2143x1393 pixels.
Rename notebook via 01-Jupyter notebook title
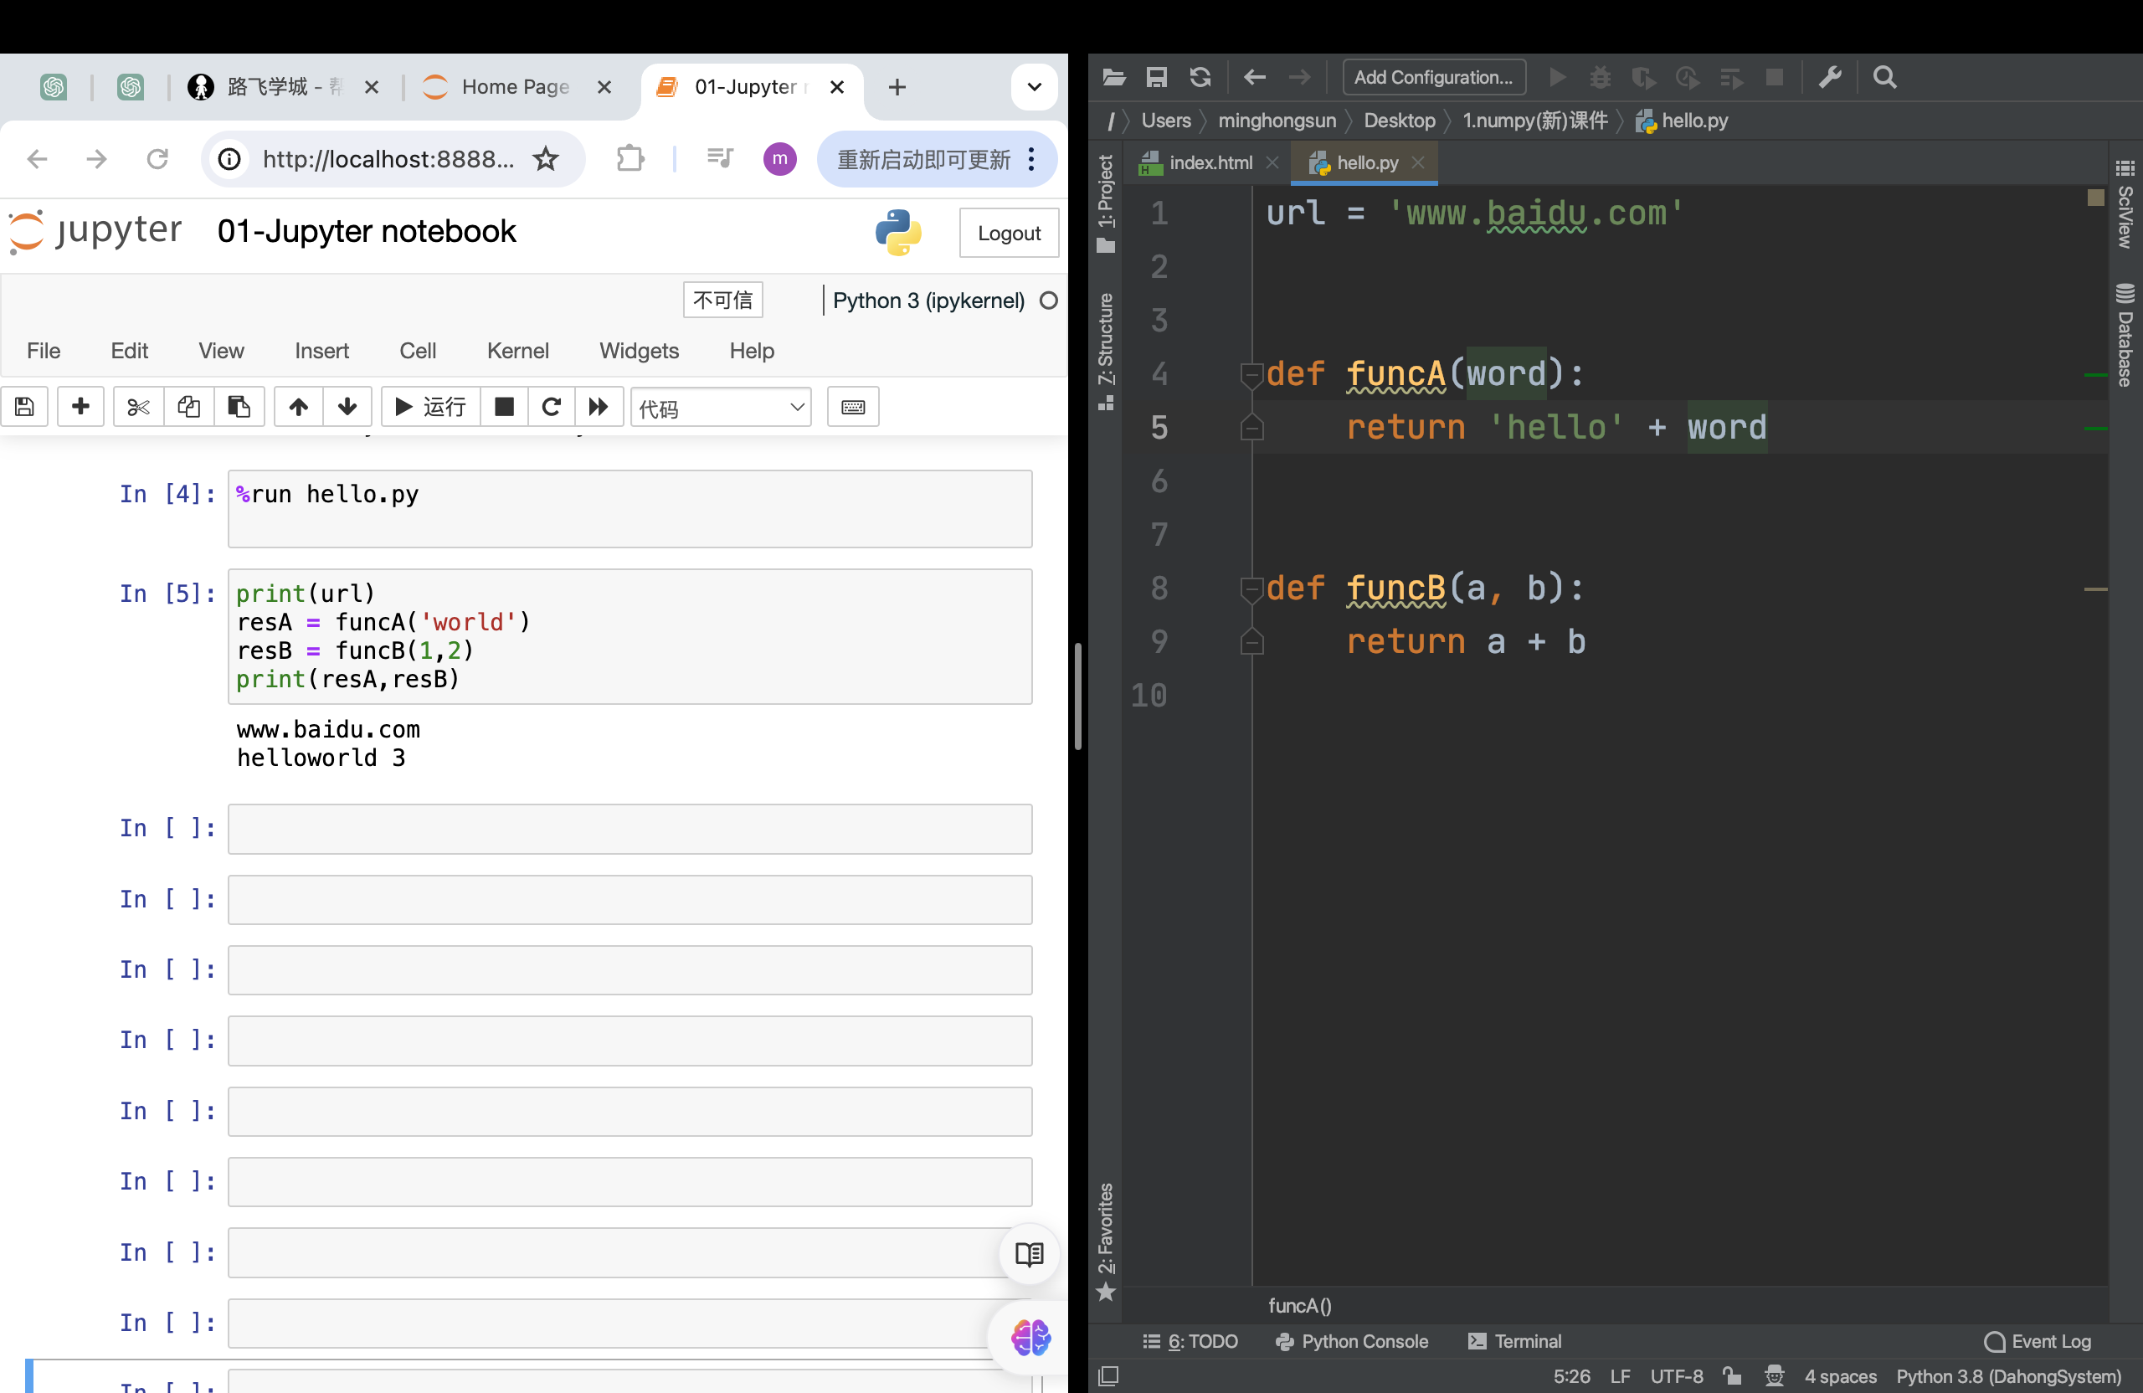tap(367, 233)
